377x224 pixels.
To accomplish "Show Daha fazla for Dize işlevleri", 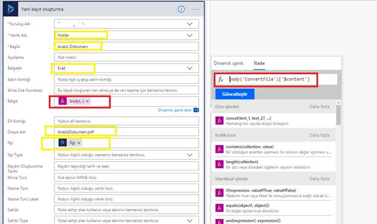I will (x=319, y=107).
